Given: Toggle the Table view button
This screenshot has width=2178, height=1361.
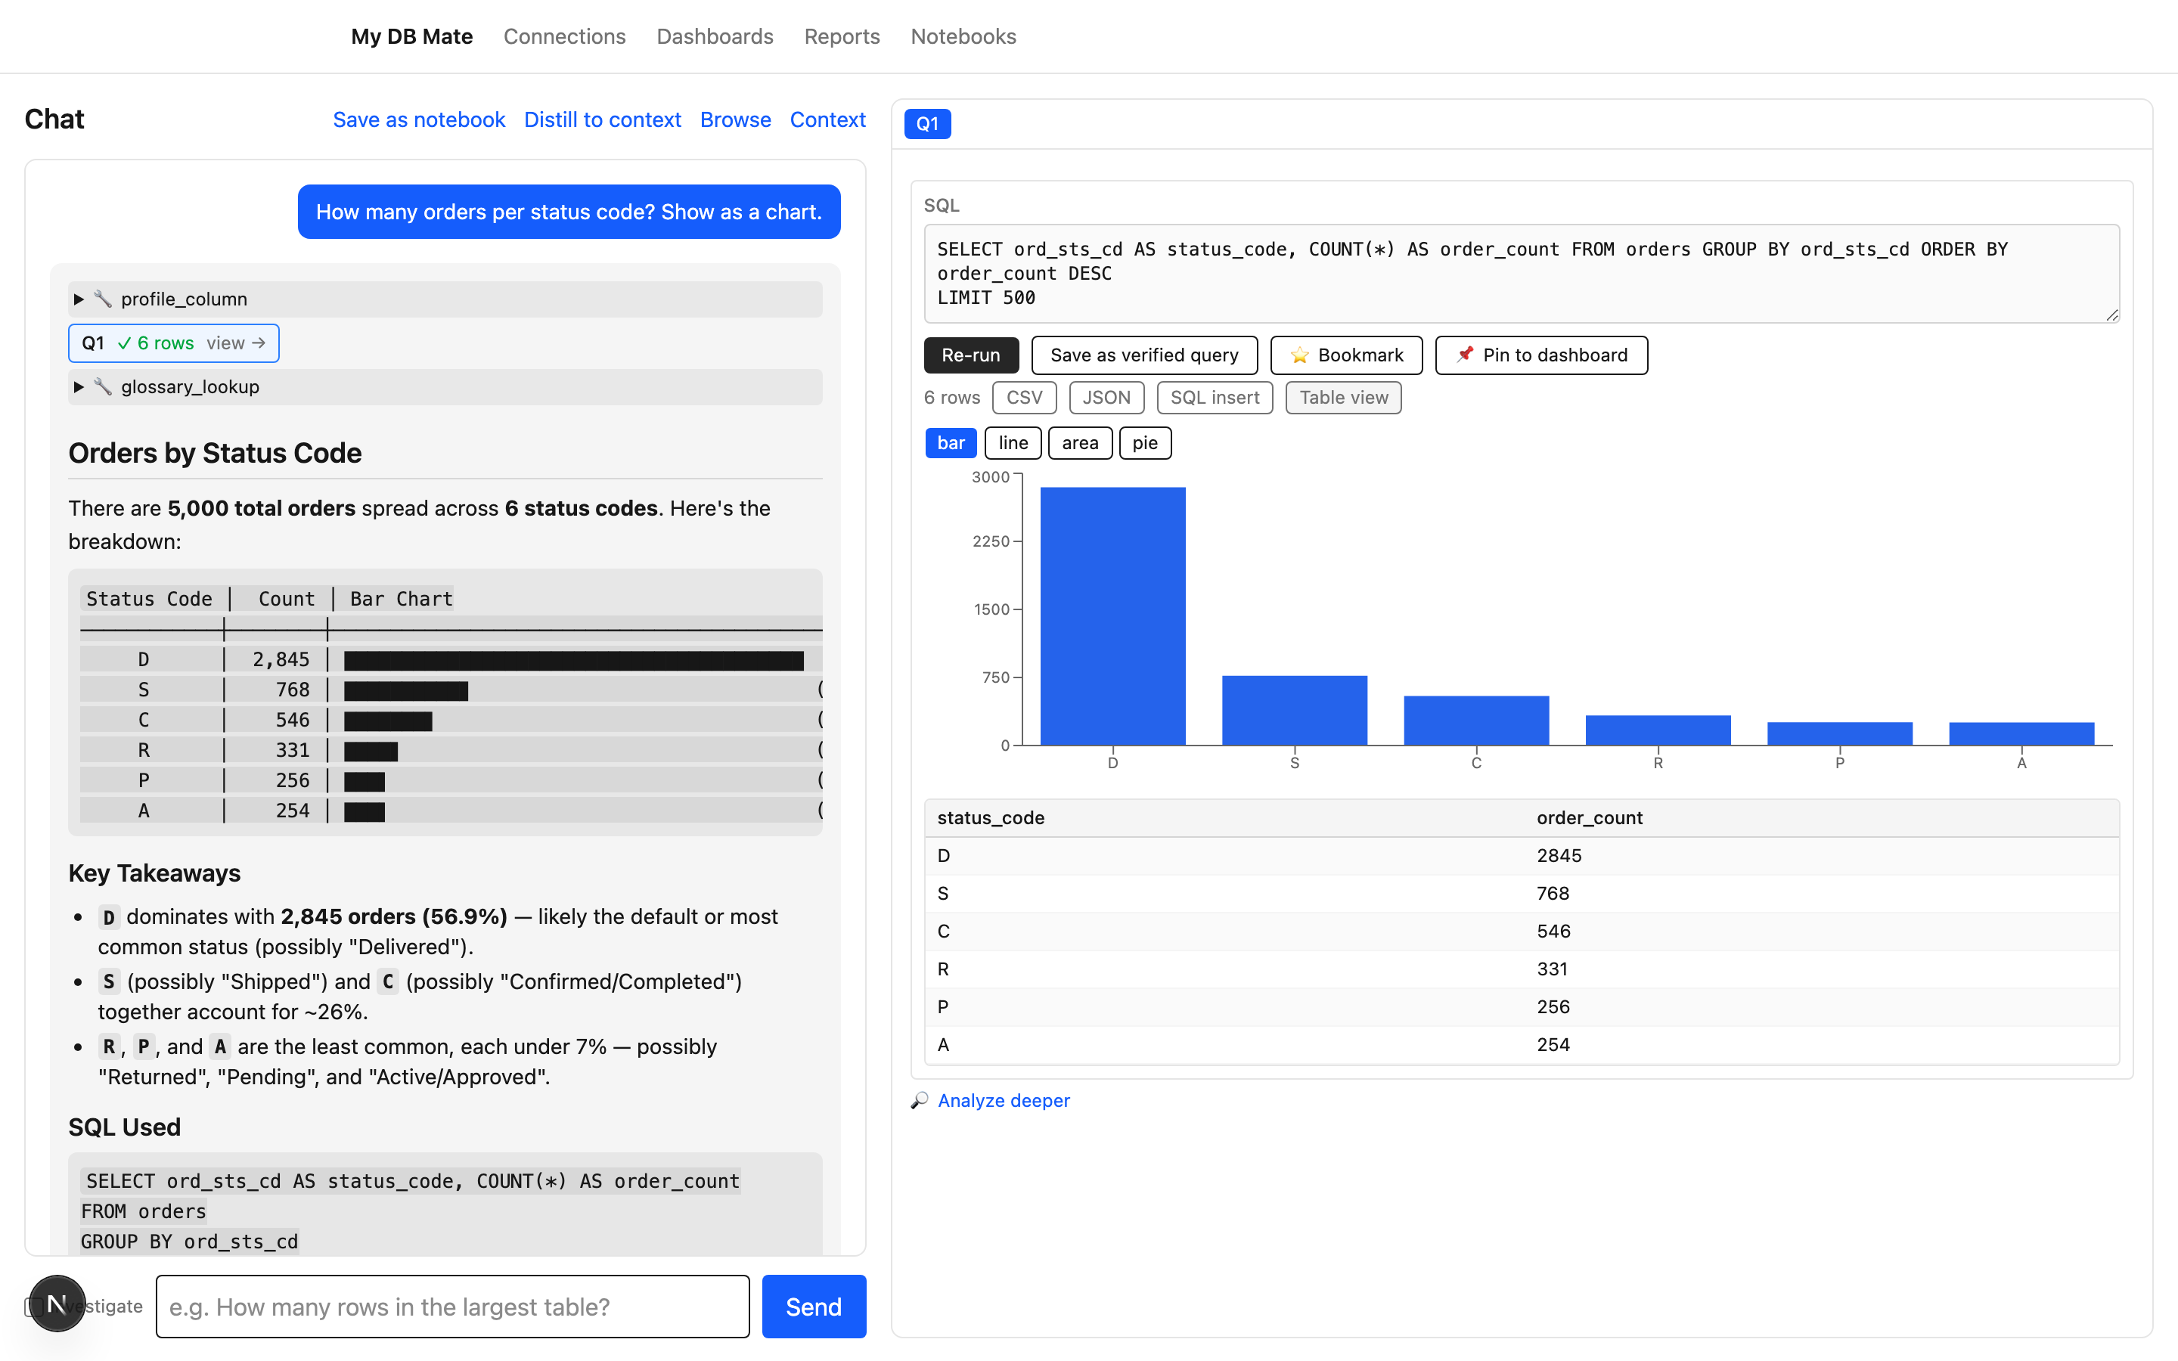Looking at the screenshot, I should (1343, 398).
